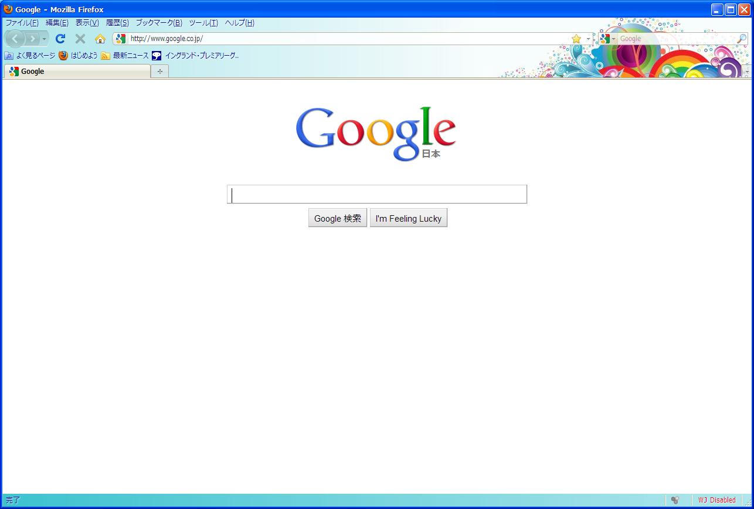Click the magnifier icon in toolbar search box
This screenshot has height=509, width=754.
[742, 39]
